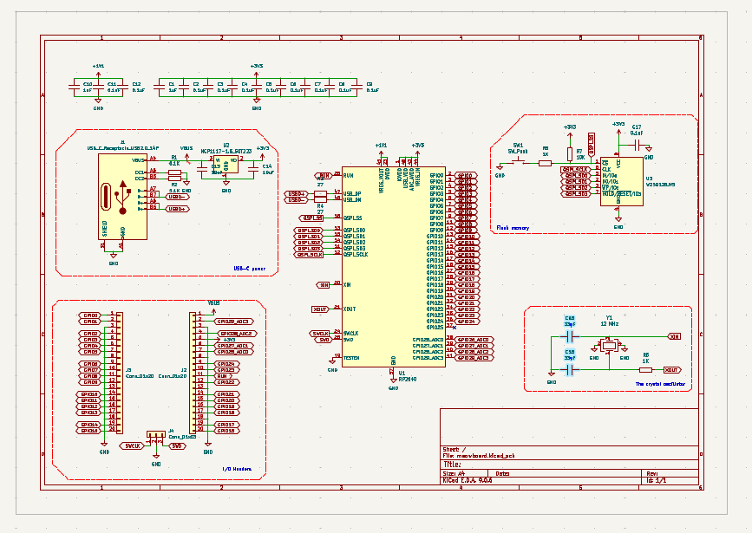The height and width of the screenshot is (533, 752).
Task: Select the 12 MHz crystal Y1
Action: [609, 346]
